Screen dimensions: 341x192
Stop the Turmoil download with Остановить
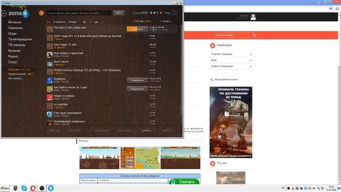[x=137, y=29]
